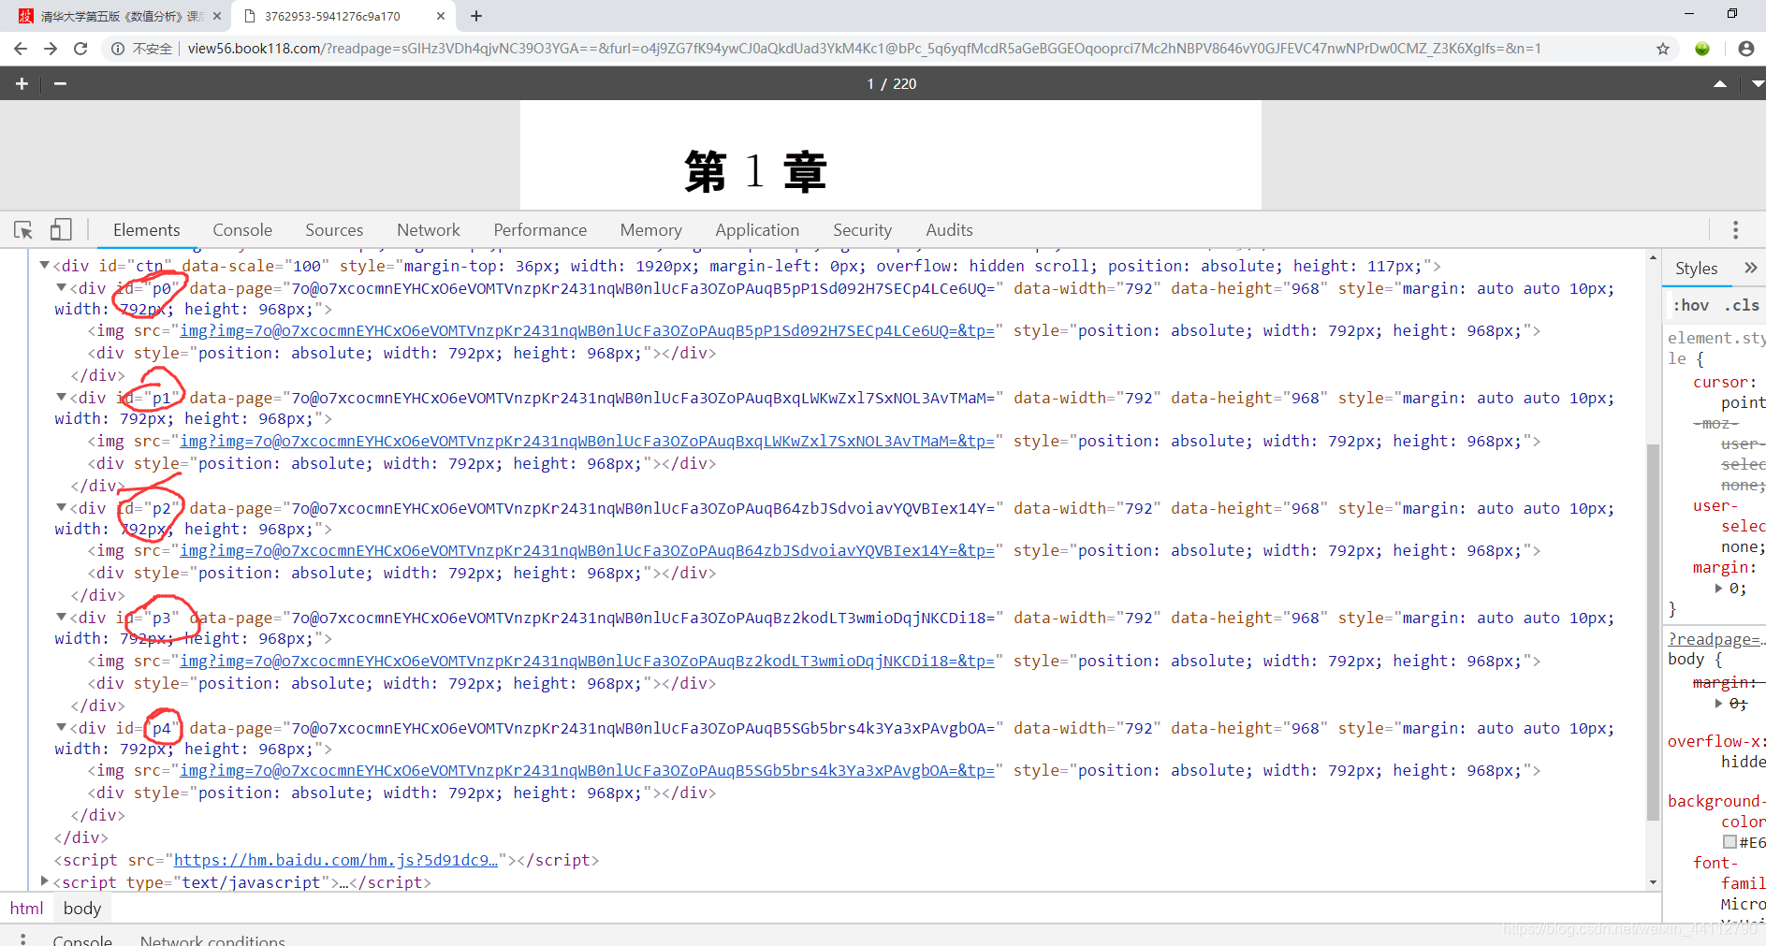Image resolution: width=1766 pixels, height=946 pixels.
Task: Collapse the div id ctn node
Action: pos(44,266)
